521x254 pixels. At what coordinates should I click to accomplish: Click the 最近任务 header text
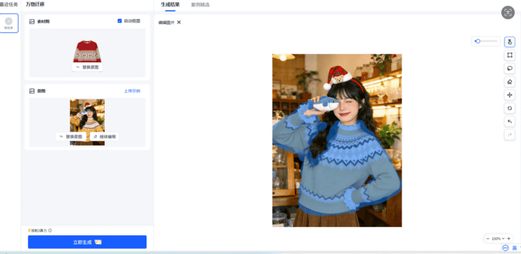click(9, 4)
